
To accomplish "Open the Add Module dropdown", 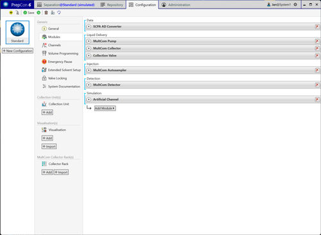I will click(105, 109).
